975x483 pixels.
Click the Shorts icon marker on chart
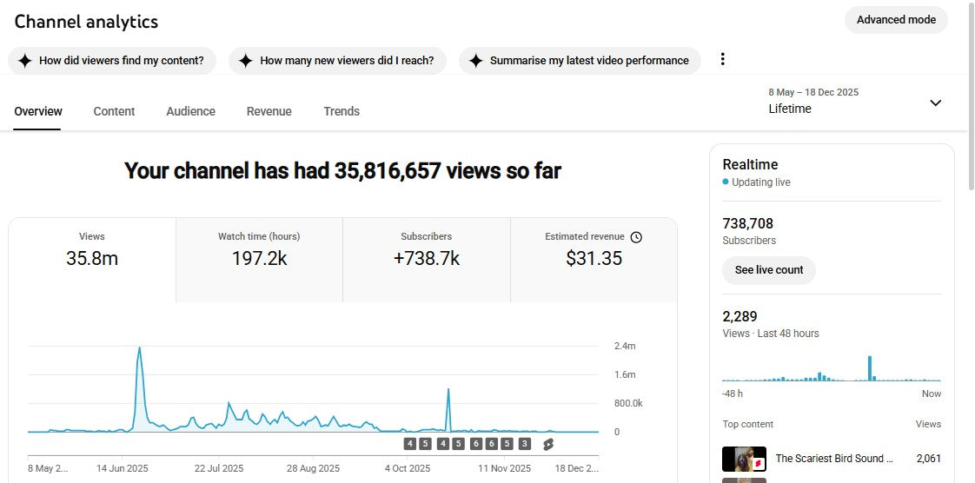(548, 444)
